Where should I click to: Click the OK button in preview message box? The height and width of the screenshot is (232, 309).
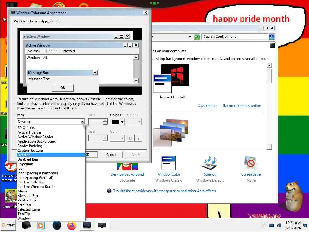coord(63,88)
